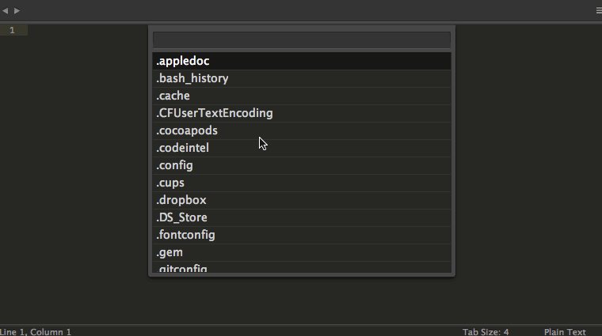Select the .DS_Store entry
Screen dimensions: 602x336
pyautogui.click(x=302, y=217)
